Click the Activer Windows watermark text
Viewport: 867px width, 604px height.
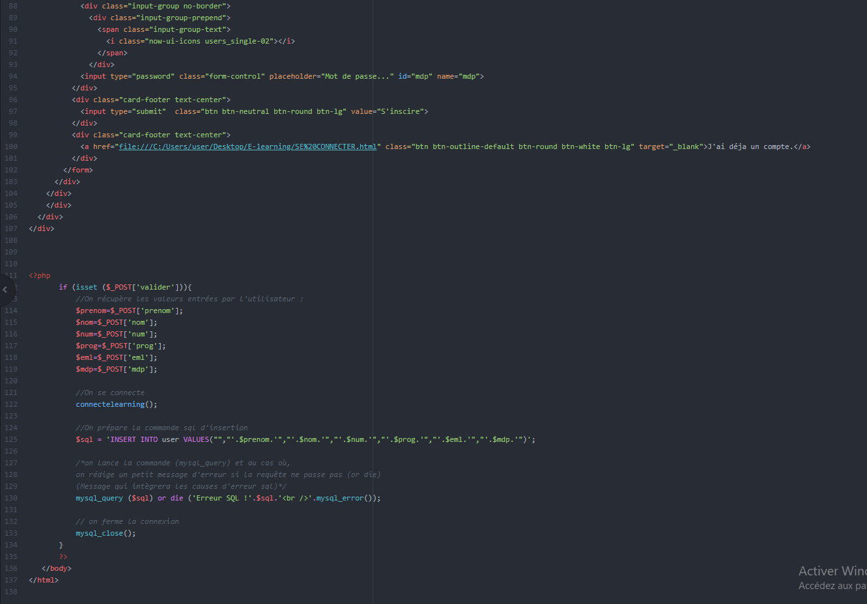pyautogui.click(x=832, y=570)
